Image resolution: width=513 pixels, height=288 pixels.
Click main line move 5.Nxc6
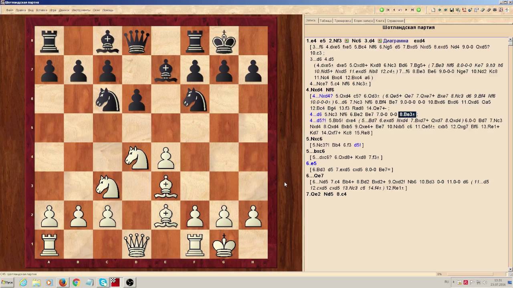(314, 139)
